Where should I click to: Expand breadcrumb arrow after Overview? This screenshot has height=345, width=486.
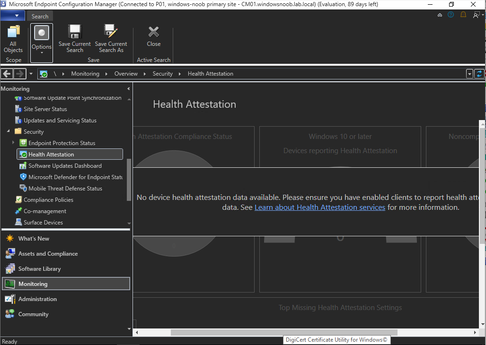pyautogui.click(x=144, y=74)
